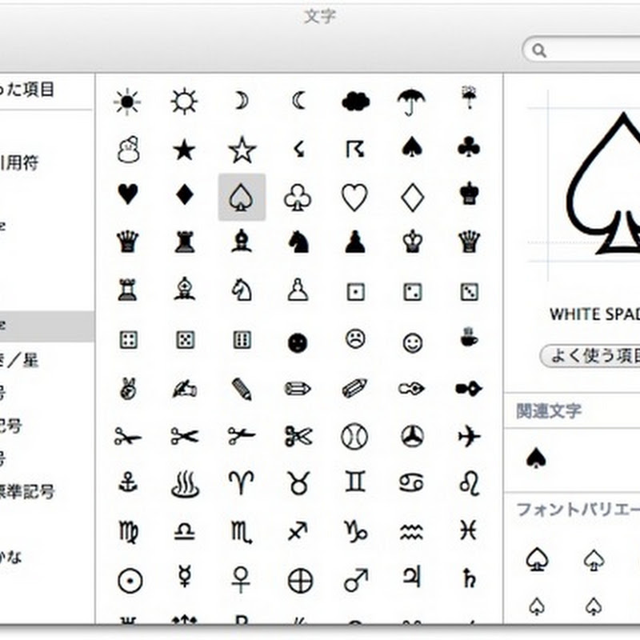Choose the writing hand symbol
Screen dimensions: 640x640
(184, 389)
